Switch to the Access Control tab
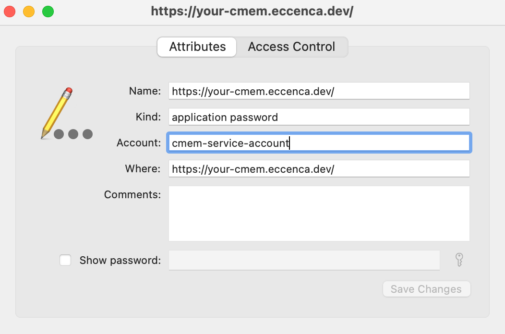 [x=291, y=47]
